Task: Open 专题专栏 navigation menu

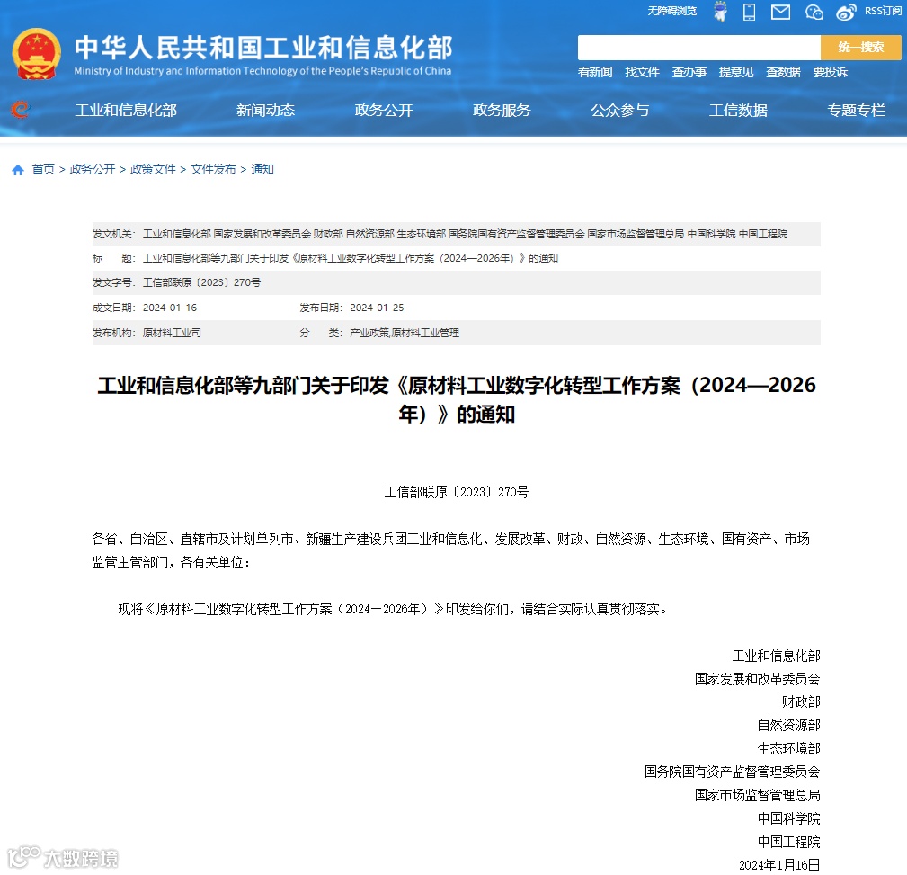Action: 856,110
